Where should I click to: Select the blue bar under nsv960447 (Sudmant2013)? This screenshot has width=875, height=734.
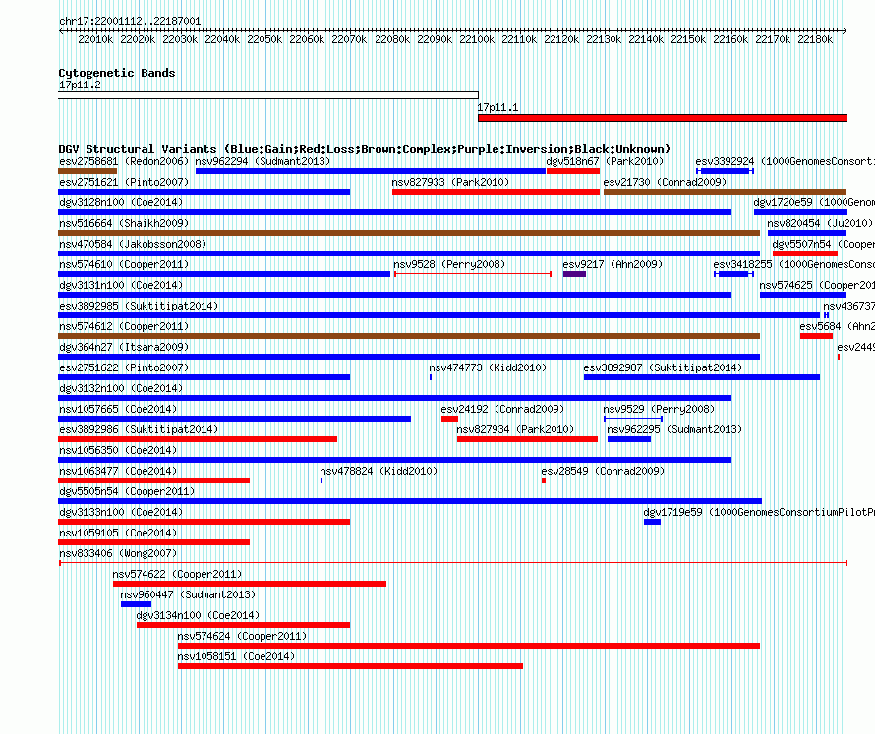[x=136, y=604]
